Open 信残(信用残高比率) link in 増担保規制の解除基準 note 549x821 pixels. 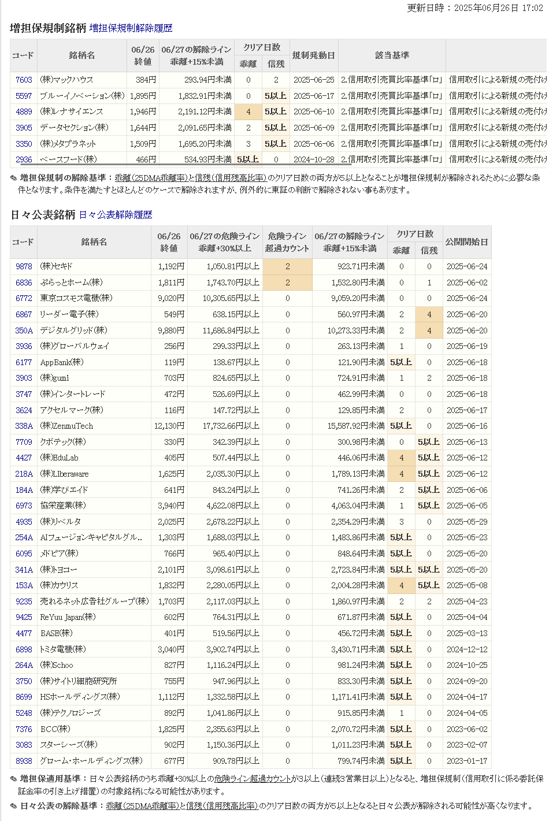click(x=231, y=179)
